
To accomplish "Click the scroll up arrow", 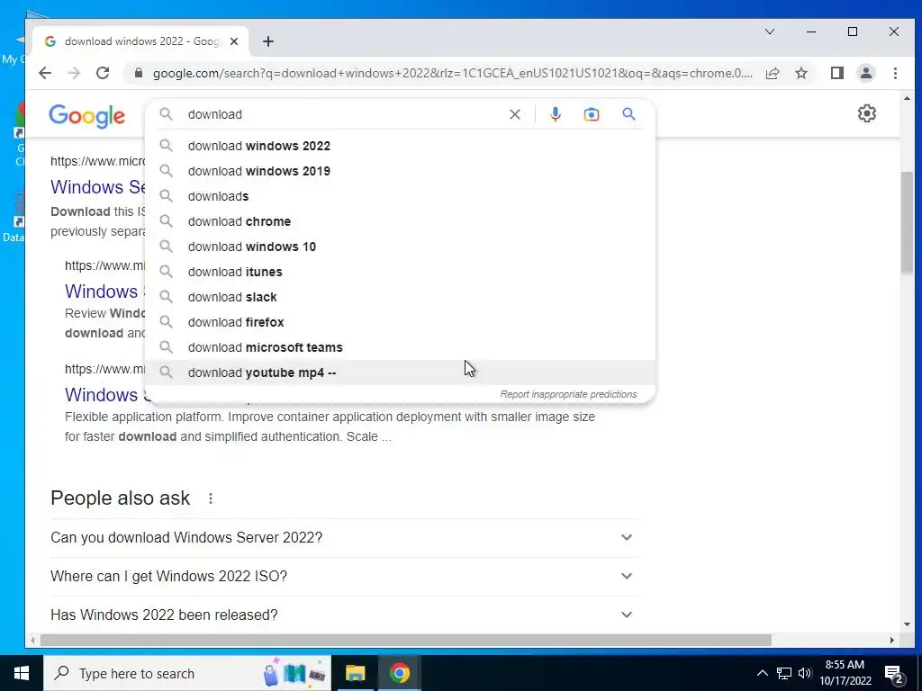I will (907, 98).
